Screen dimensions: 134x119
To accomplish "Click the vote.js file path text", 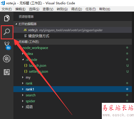I will (71, 30).
